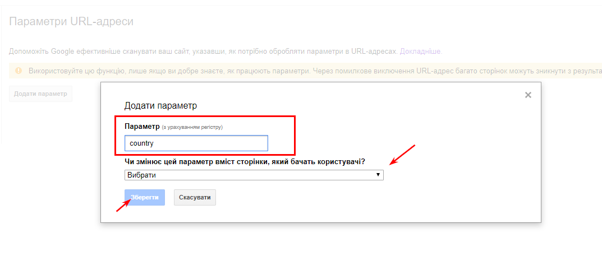Screen dimensions: 602x256
Task: Click the Параметри URL-адреси heading
Action: [71, 21]
